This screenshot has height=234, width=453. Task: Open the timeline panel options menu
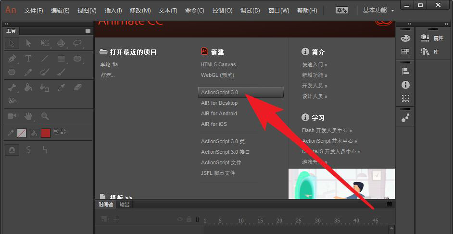pyautogui.click(x=390, y=205)
